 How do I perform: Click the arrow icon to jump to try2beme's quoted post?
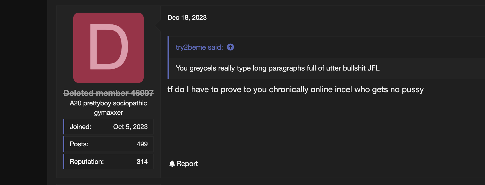230,47
